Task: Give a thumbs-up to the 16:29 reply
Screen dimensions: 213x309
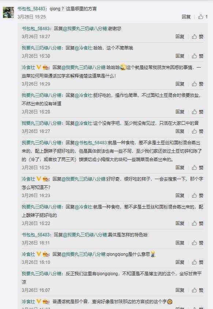Action: pyautogui.click(x=194, y=84)
